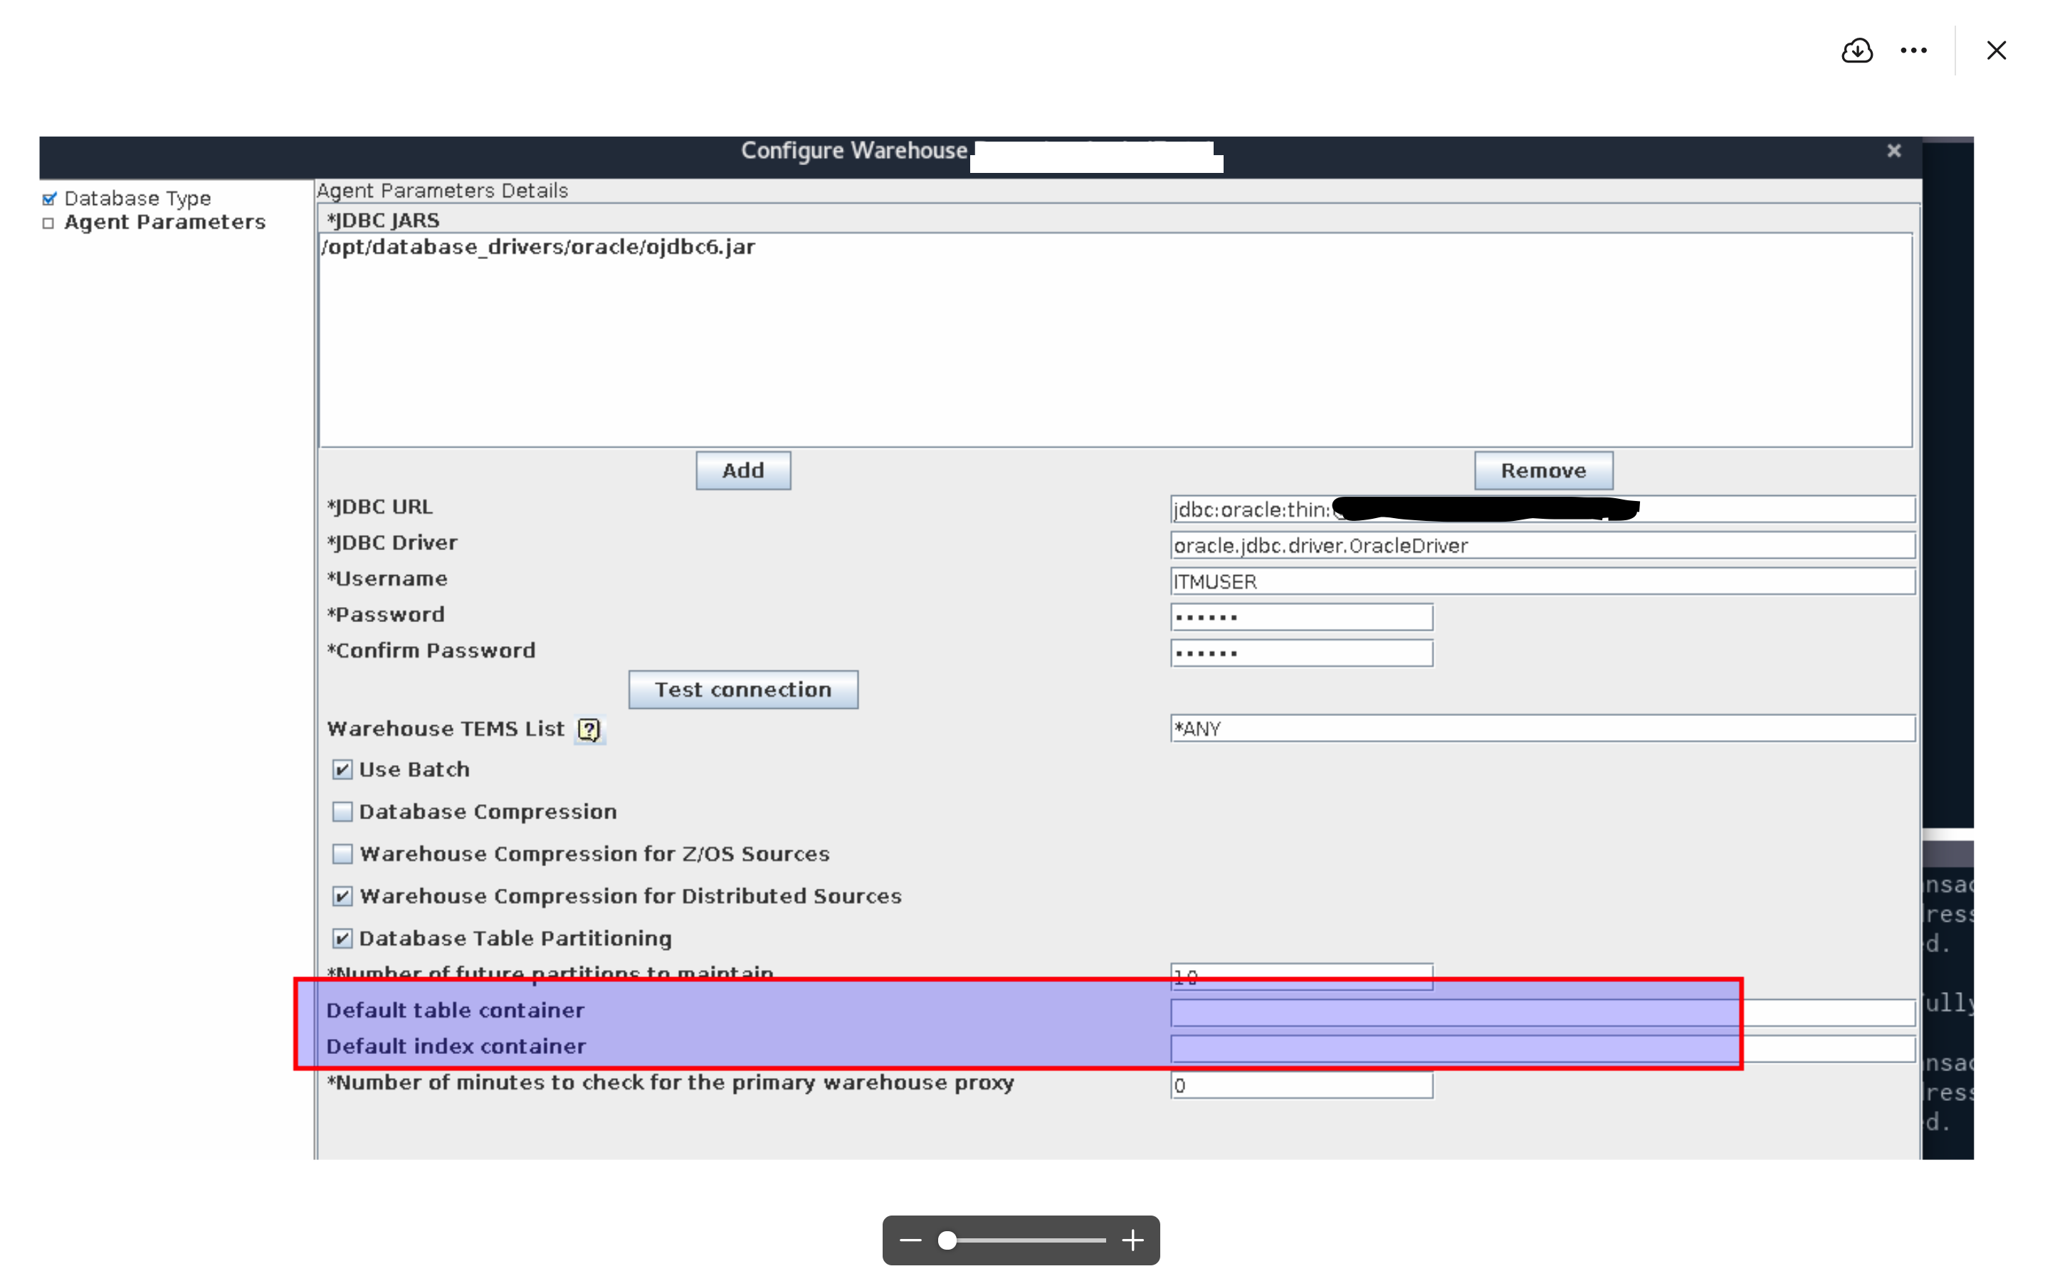Click the zoom in plus icon
2050x1281 pixels.
click(x=1132, y=1240)
